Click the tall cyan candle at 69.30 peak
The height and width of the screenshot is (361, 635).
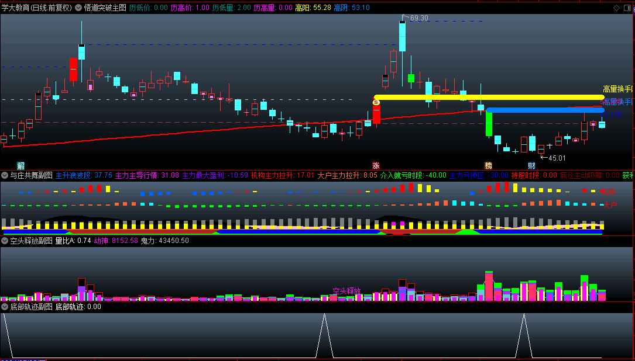pyautogui.click(x=402, y=36)
